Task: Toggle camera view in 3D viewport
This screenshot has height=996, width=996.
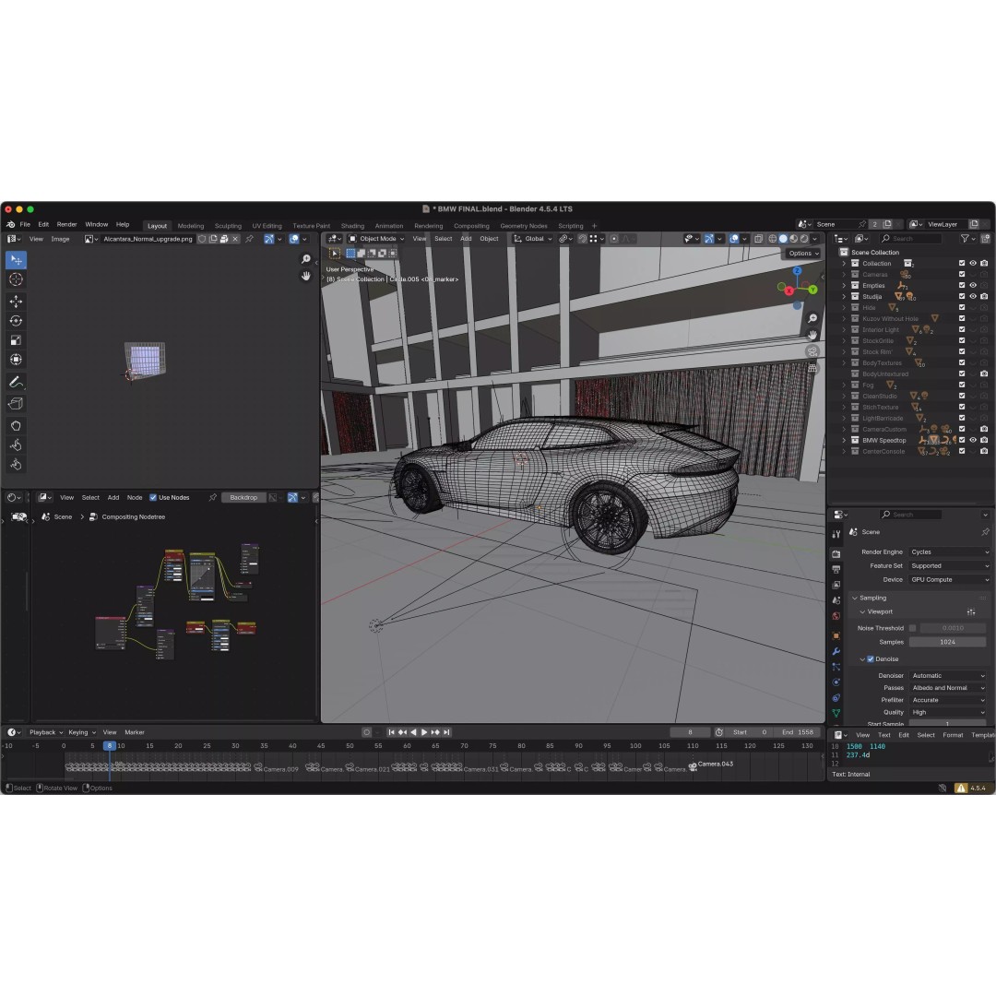Action: coord(812,351)
